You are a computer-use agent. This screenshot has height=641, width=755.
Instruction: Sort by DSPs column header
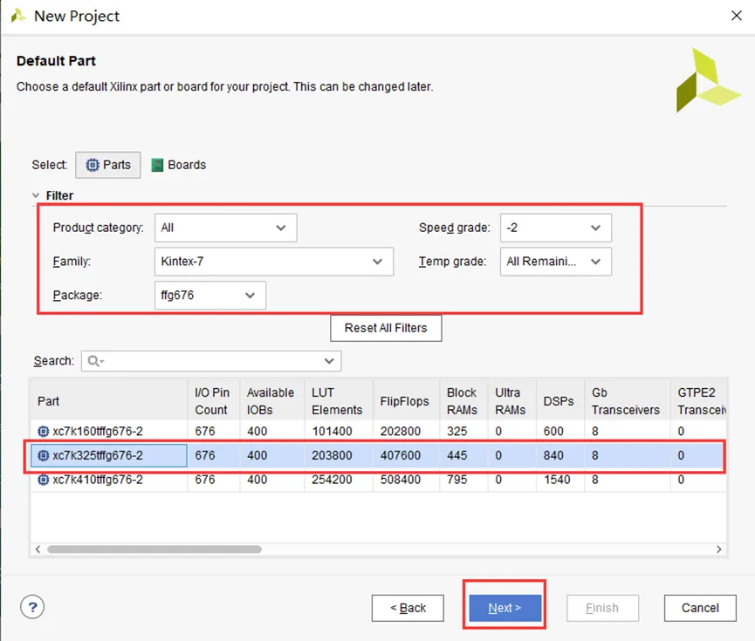point(560,401)
